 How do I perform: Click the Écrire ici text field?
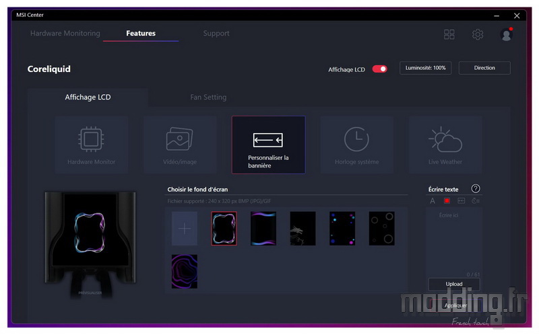point(453,242)
